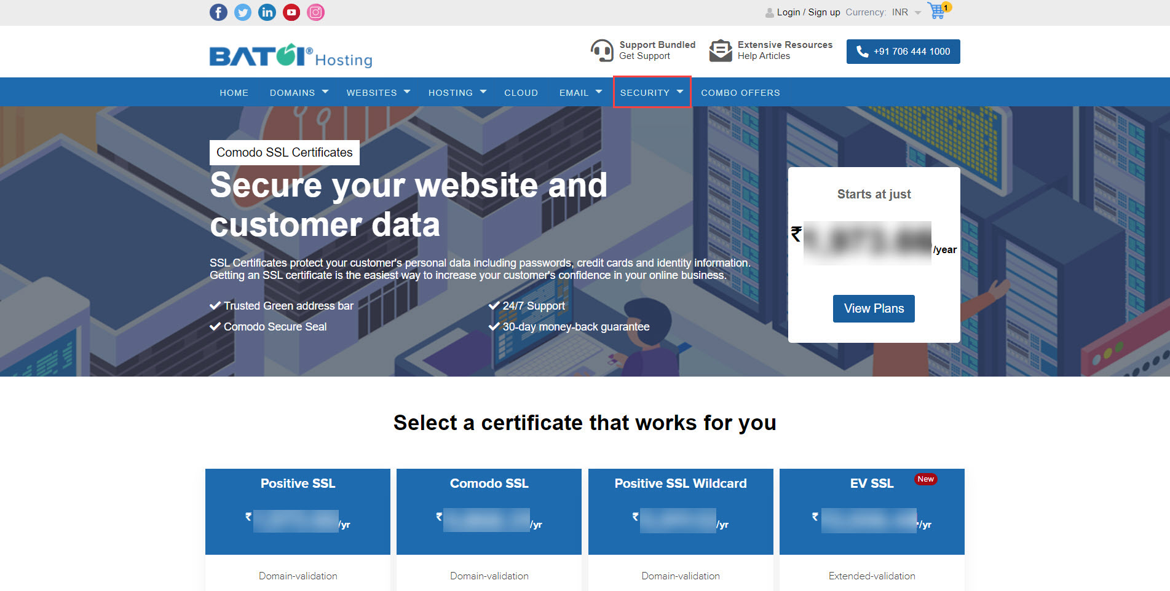Select the Domains menu label
Viewport: 1170px width, 591px height.
292,93
